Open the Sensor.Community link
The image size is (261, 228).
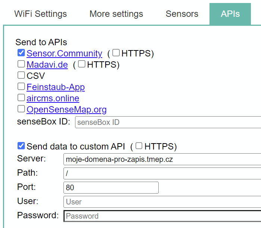[64, 53]
